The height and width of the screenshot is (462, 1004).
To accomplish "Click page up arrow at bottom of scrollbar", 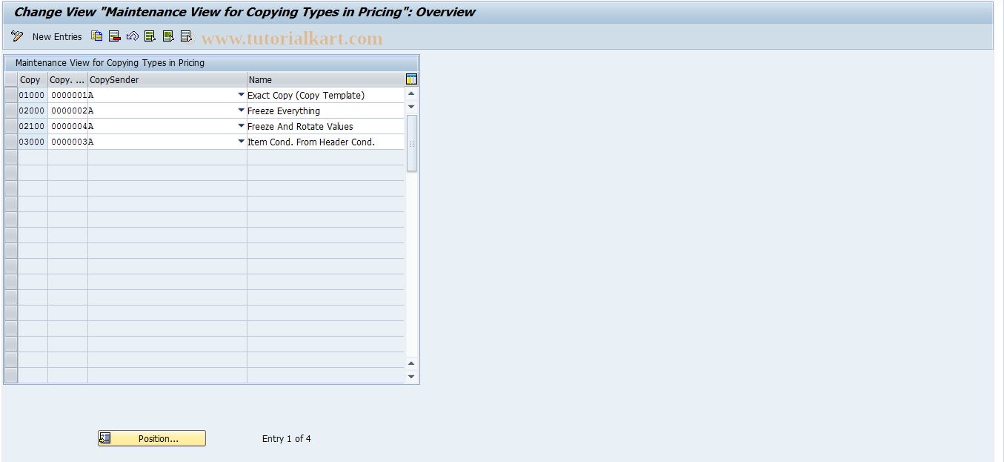I will tap(412, 363).
